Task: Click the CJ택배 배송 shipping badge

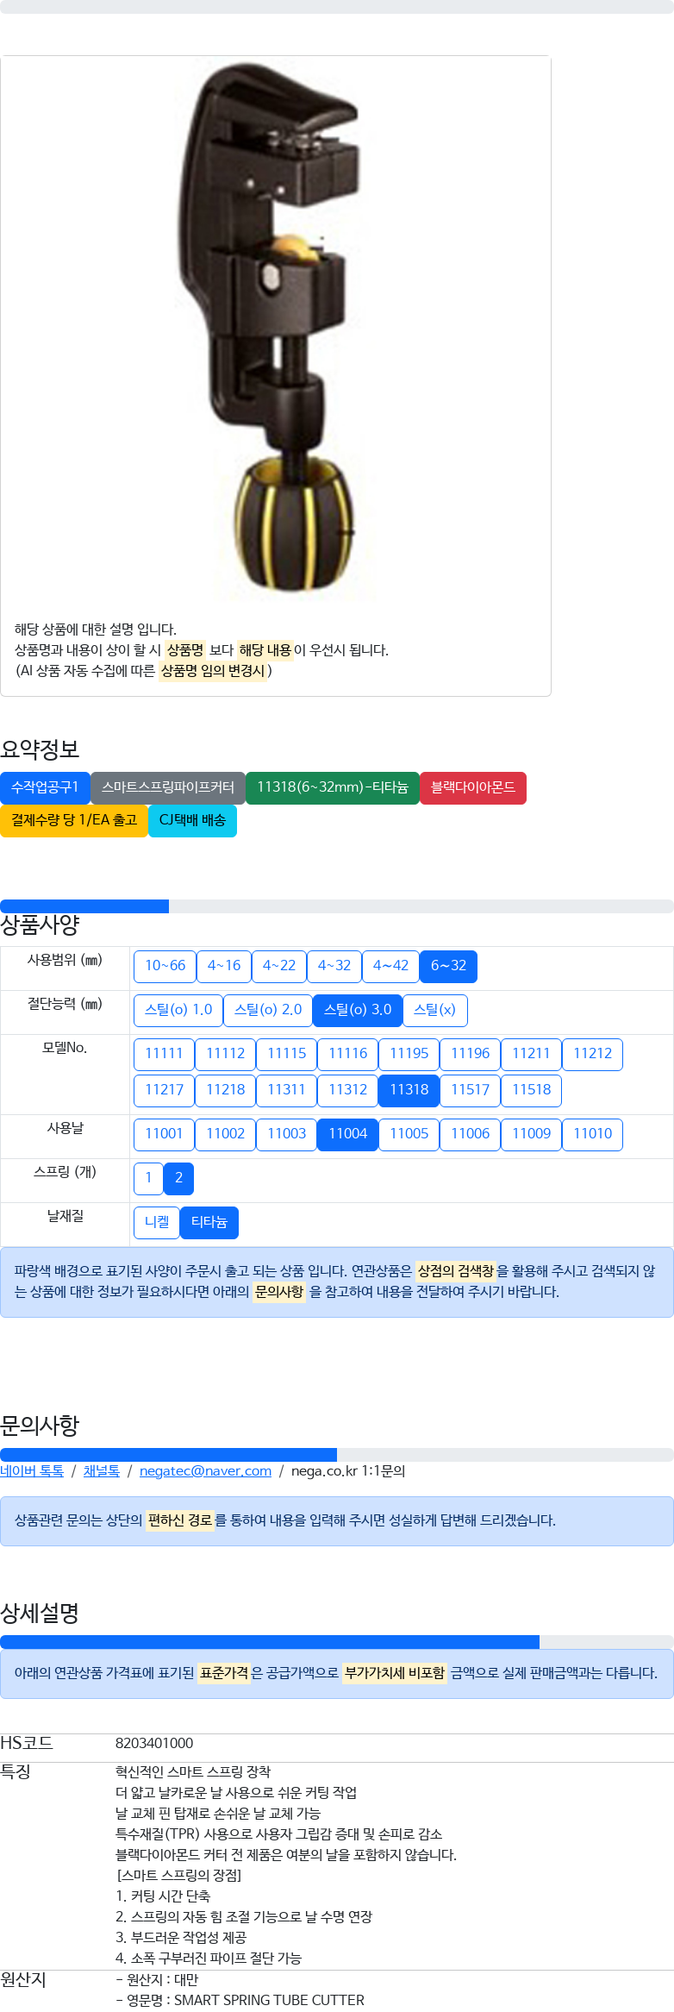Action: pos(192,820)
